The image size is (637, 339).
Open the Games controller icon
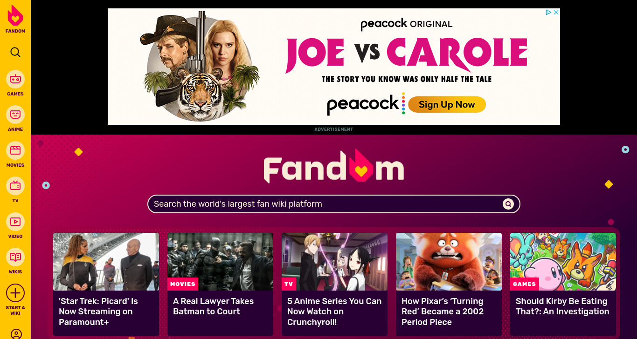coord(15,79)
